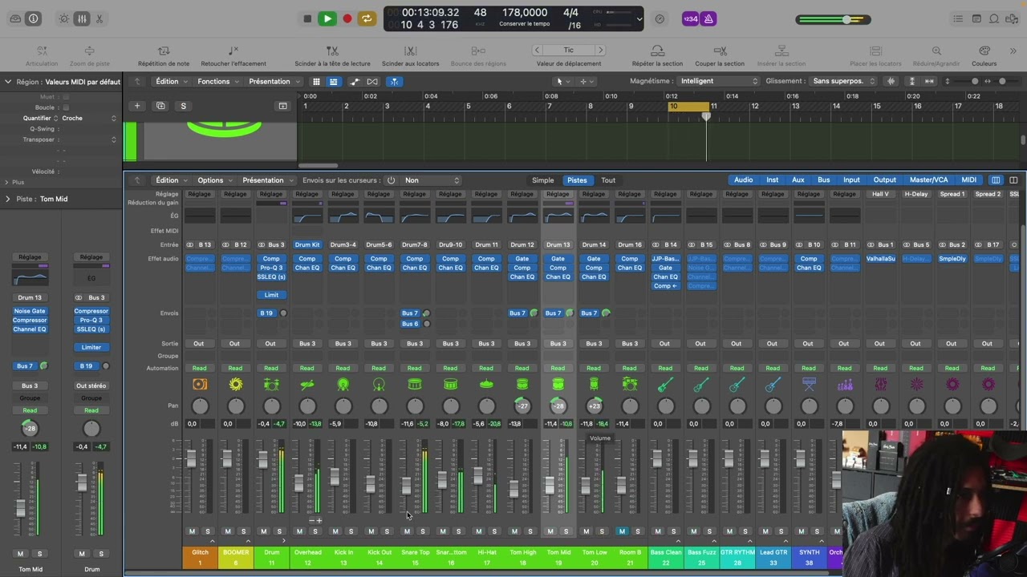
Task: Open the Couleurs palette icon
Action: (x=984, y=51)
